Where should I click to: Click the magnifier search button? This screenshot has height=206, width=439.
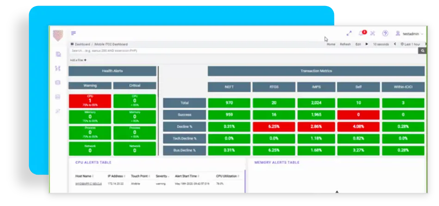pos(422,50)
